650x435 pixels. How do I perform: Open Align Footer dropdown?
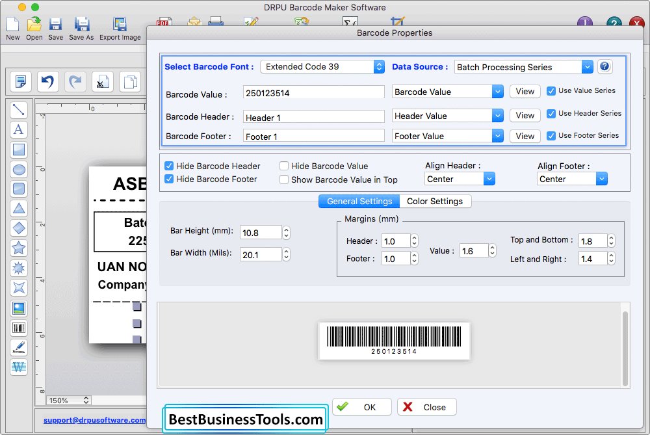[572, 179]
